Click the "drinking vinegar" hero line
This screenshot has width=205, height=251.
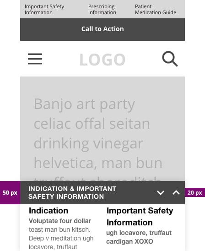pos(88,143)
